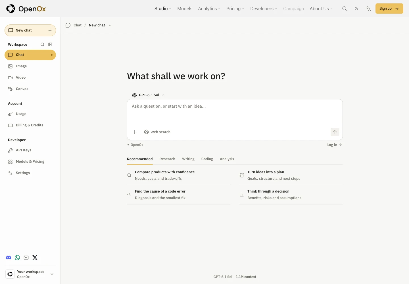Choose Compare products with confidence suggestion
This screenshot has width=409, height=284.
tap(179, 175)
